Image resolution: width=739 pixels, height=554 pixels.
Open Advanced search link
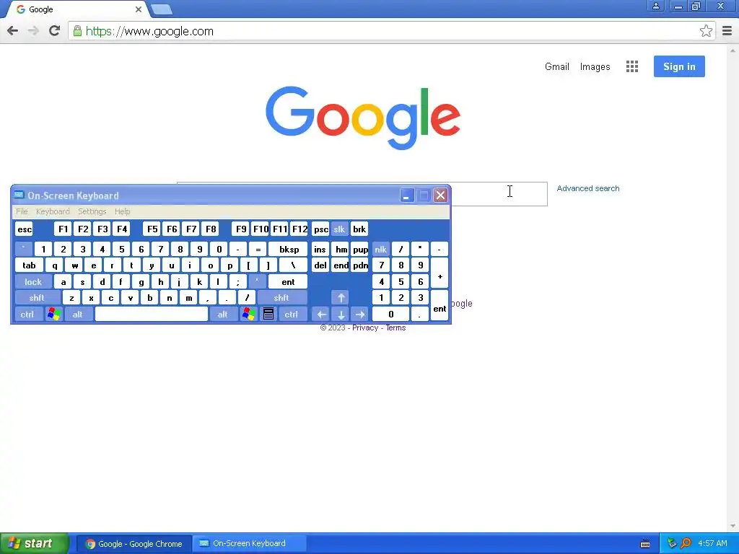point(588,188)
